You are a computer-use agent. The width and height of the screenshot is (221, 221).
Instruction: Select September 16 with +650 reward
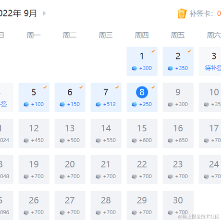pyautogui.click(x=178, y=134)
